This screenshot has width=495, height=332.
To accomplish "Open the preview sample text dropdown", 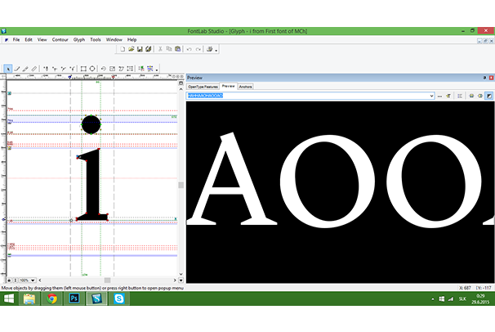I will 430,96.
